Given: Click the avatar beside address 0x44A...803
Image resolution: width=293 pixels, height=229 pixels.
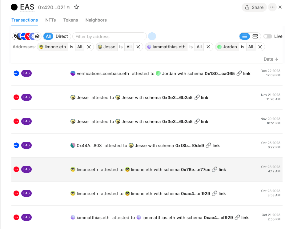Looking at the screenshot, I should click(x=73, y=145).
